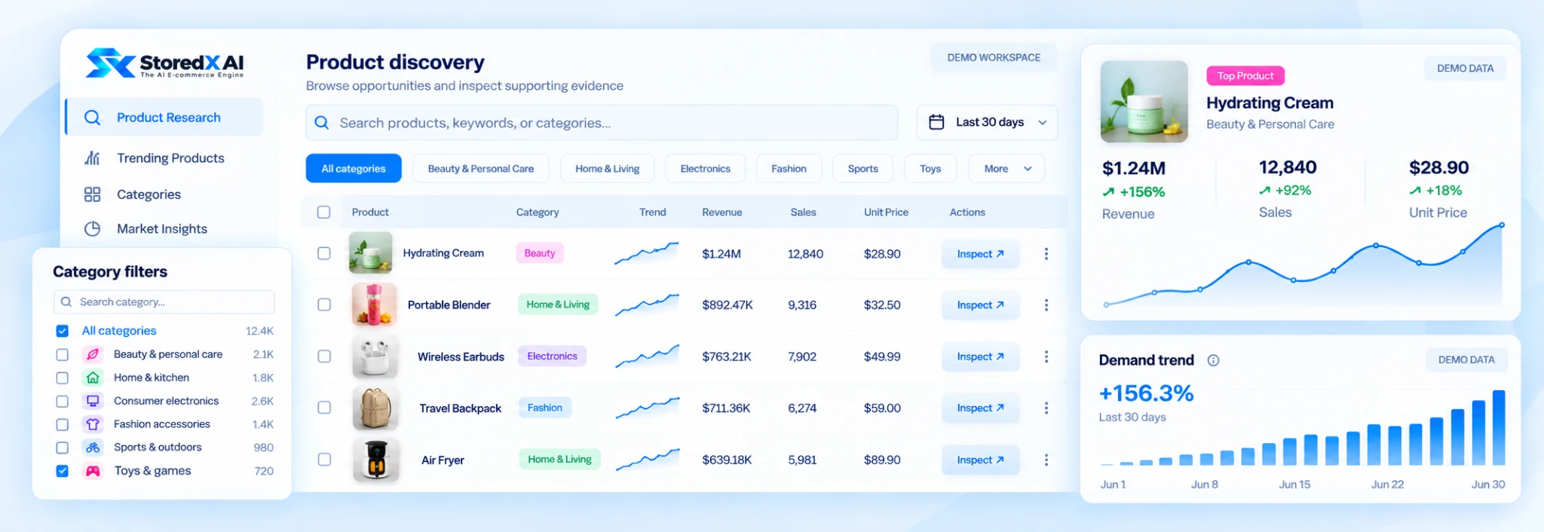Click the Fashion accessories shirt icon
Screen dimensions: 1544x532
pos(93,424)
